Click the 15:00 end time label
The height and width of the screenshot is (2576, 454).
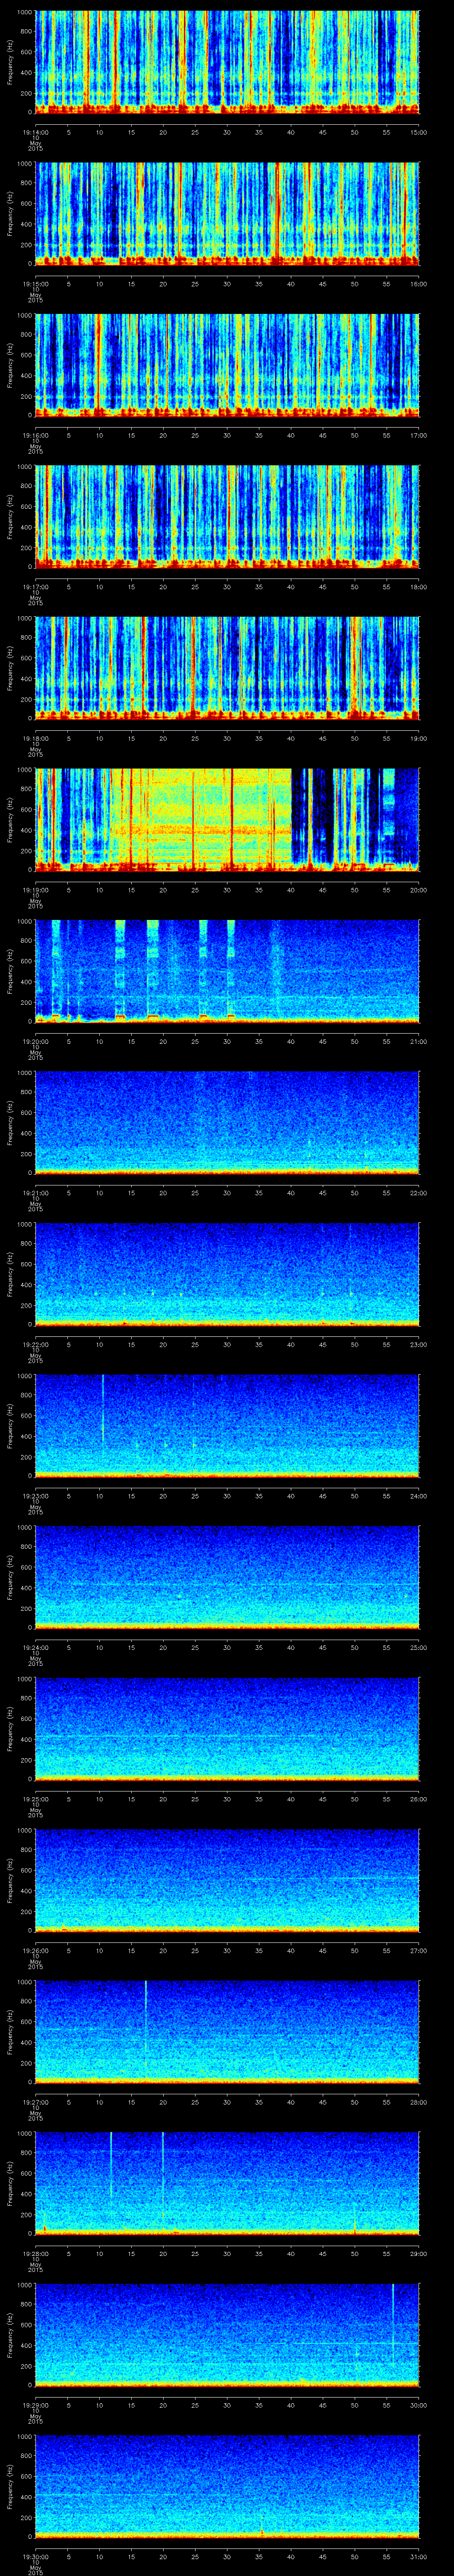(x=419, y=132)
